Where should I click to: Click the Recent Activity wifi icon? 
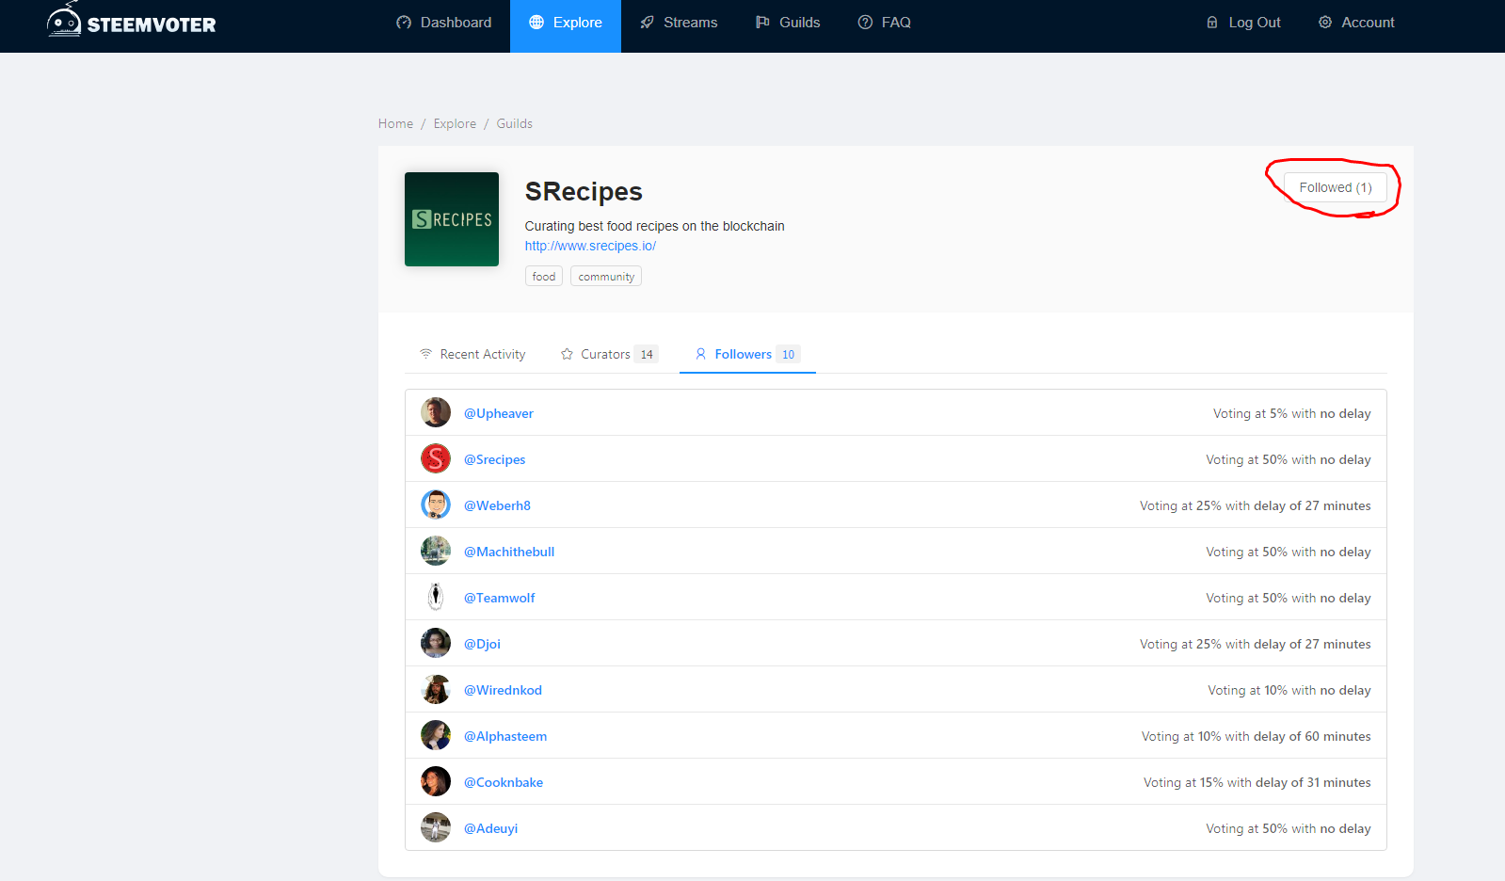click(426, 354)
